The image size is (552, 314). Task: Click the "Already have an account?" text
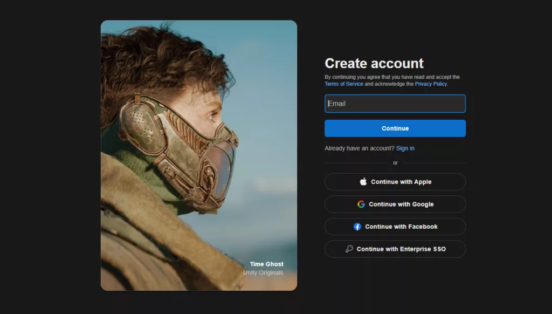pyautogui.click(x=359, y=148)
